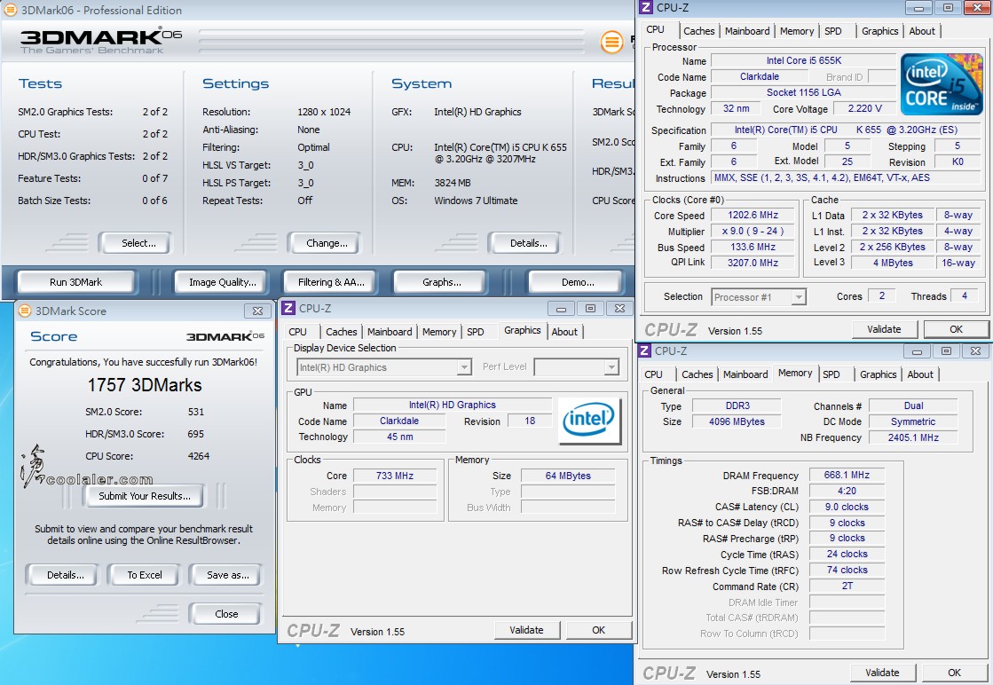This screenshot has width=993, height=685.
Task: Click the processor Name field Intel Core i5 655K
Action: (804, 60)
